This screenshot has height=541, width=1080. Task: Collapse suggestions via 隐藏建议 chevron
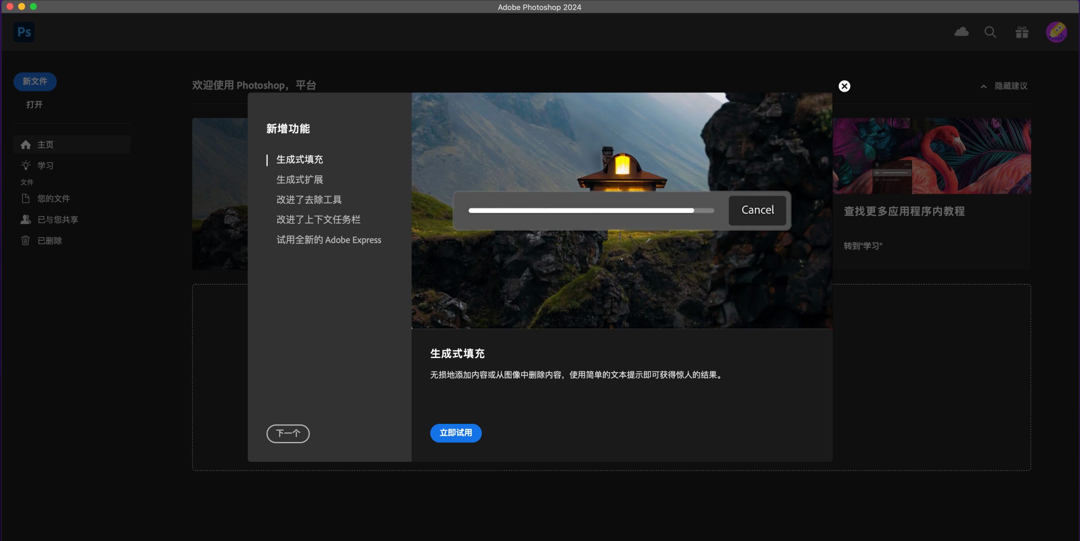pos(983,86)
